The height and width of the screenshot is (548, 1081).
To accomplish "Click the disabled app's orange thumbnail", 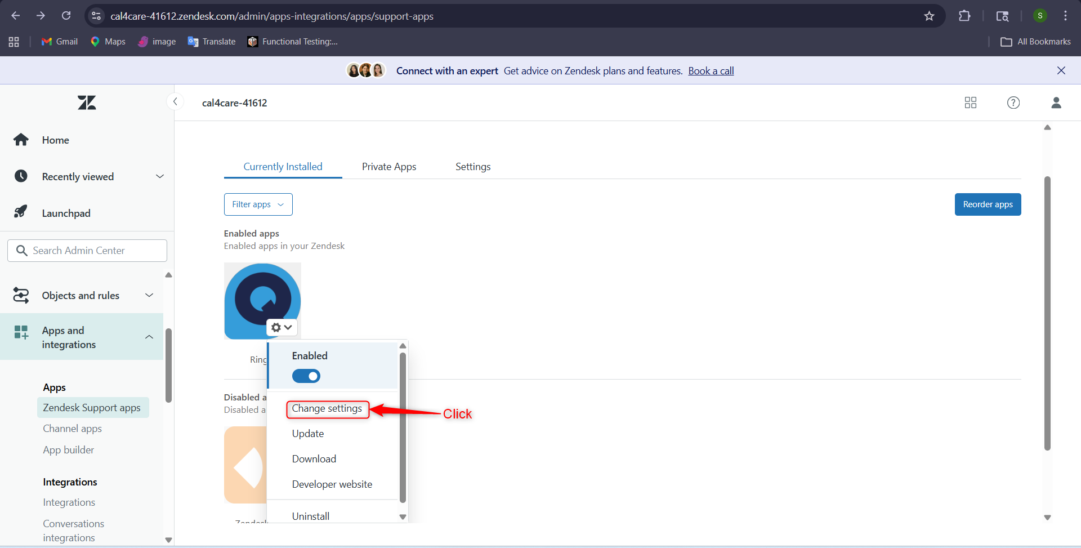I will (x=245, y=465).
